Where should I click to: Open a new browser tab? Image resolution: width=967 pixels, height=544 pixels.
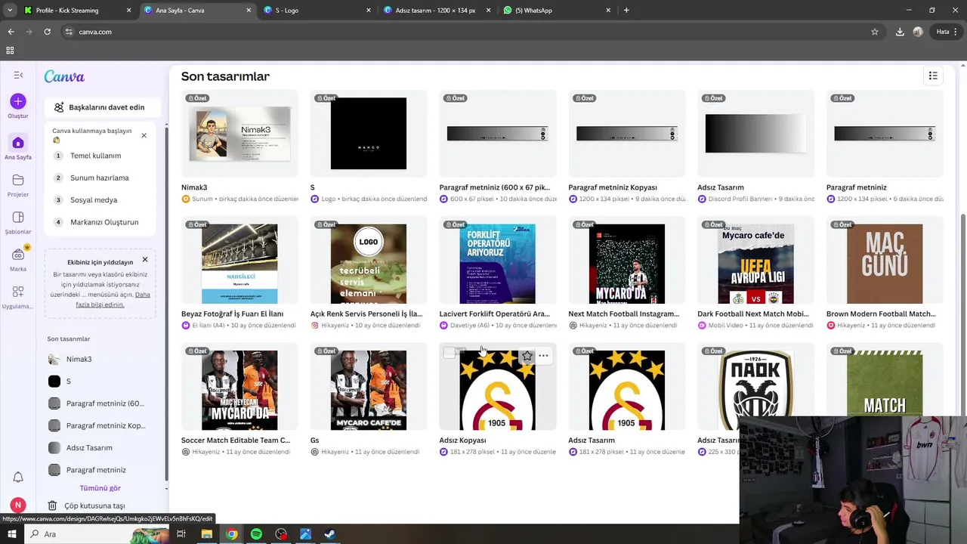(x=626, y=11)
